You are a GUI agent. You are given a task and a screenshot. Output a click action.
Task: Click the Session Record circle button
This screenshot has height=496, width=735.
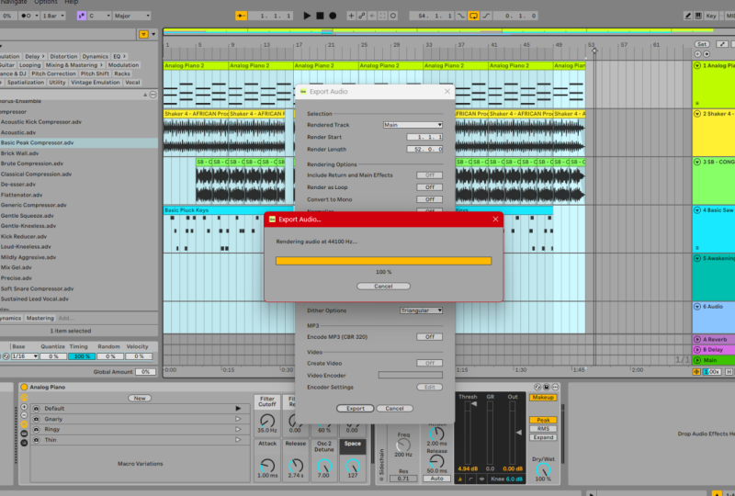pos(393,16)
